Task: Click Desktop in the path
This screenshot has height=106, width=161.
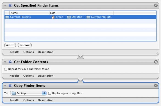Action: click(77, 17)
